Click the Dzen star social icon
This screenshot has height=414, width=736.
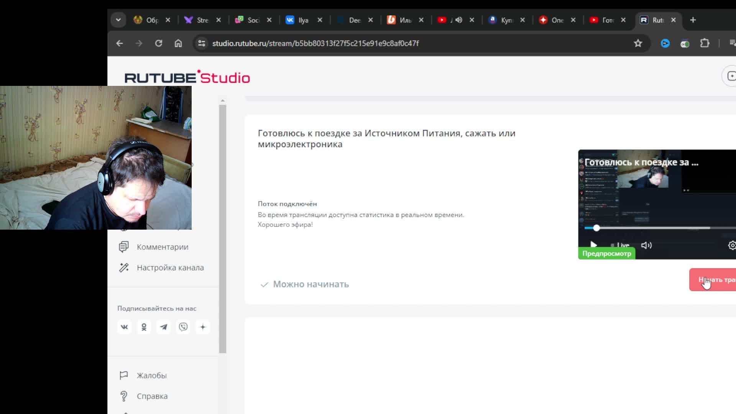click(203, 327)
